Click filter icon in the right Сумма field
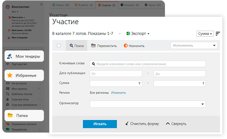This screenshot has height=139, width=227. 203,83
